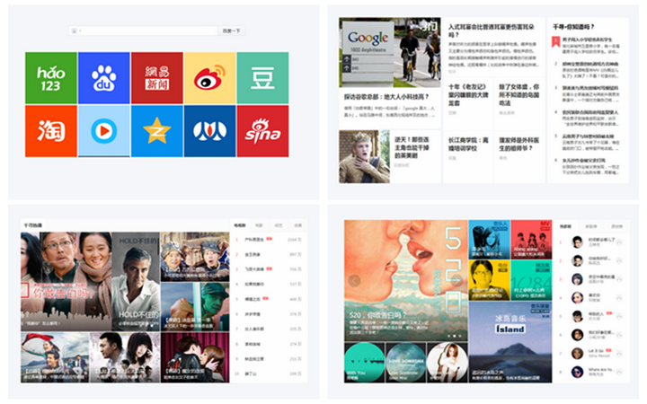
Task: Open the Cheung Kong business school article (长江商学院)
Action: 468,145
